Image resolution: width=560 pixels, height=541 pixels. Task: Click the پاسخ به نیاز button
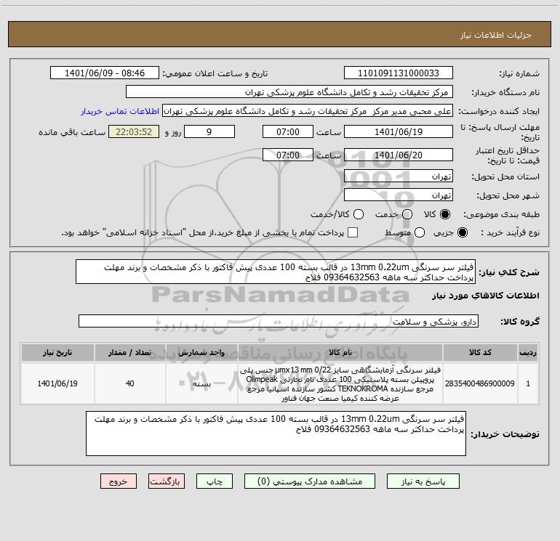[423, 481]
